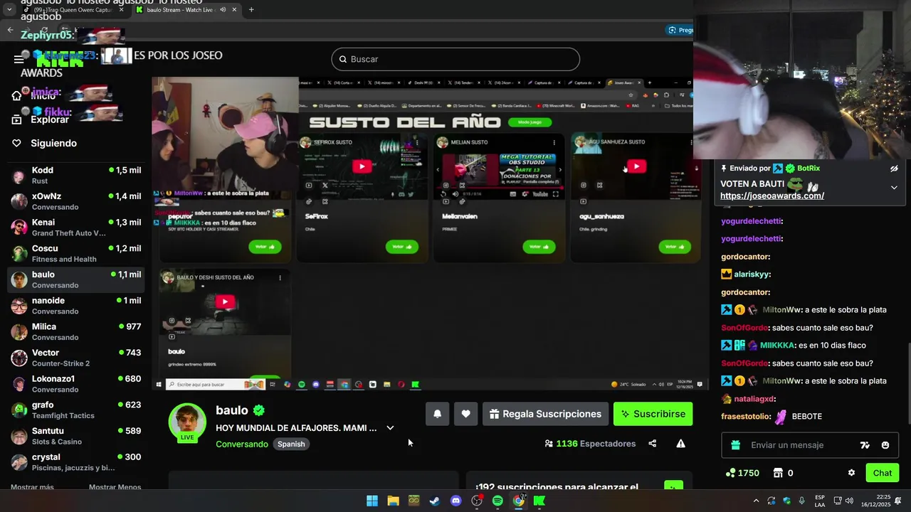Open File Explorer from taskbar
The image size is (911, 512).
click(x=393, y=501)
